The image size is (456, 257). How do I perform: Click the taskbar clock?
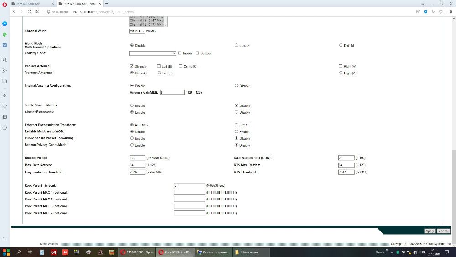click(434, 252)
